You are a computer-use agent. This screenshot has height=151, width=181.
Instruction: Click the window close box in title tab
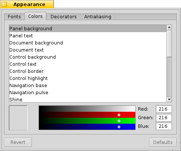click(4, 4)
